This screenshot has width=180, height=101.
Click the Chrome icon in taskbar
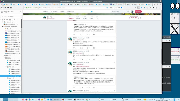click(30, 100)
